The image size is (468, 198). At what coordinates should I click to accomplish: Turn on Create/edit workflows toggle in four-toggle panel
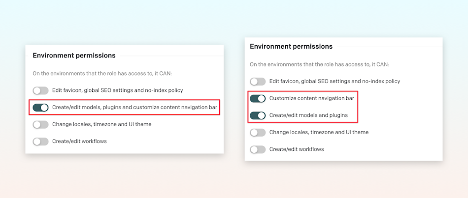tap(40, 141)
